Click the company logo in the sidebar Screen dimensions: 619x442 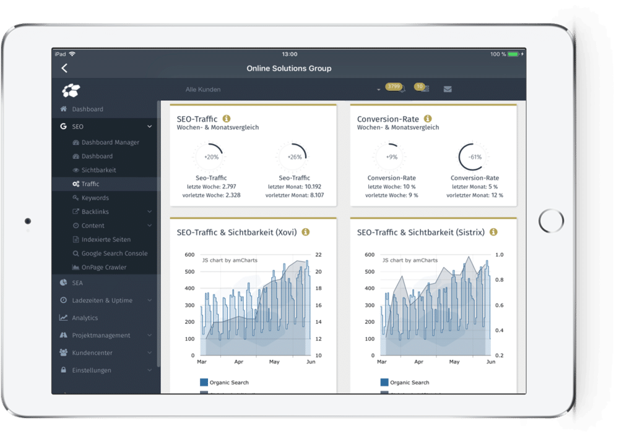pyautogui.click(x=71, y=90)
